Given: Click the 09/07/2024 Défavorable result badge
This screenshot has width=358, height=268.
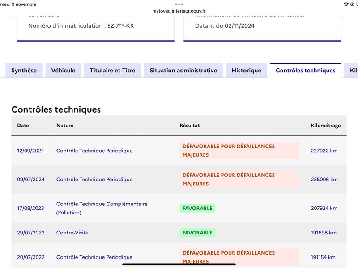Looking at the screenshot, I should click(239, 180).
